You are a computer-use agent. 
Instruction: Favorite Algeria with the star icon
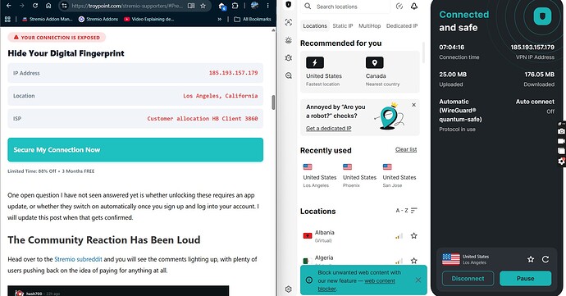point(413,261)
